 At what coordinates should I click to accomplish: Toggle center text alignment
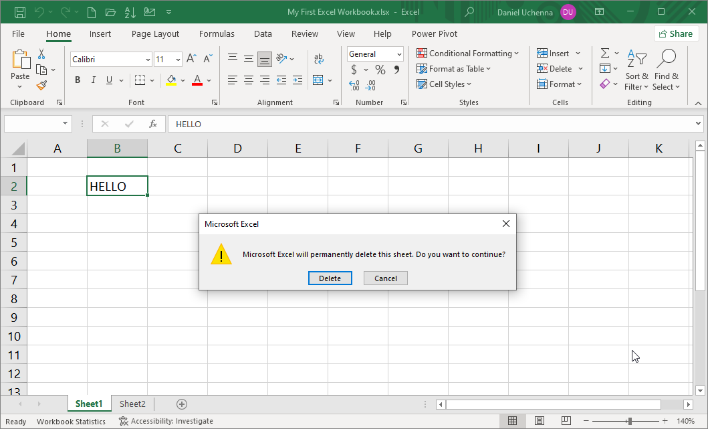pyautogui.click(x=248, y=80)
